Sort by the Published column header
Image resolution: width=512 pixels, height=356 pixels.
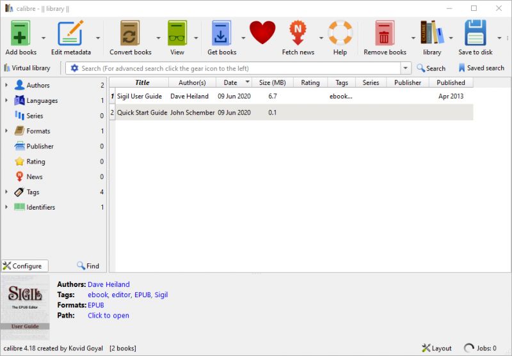point(451,82)
